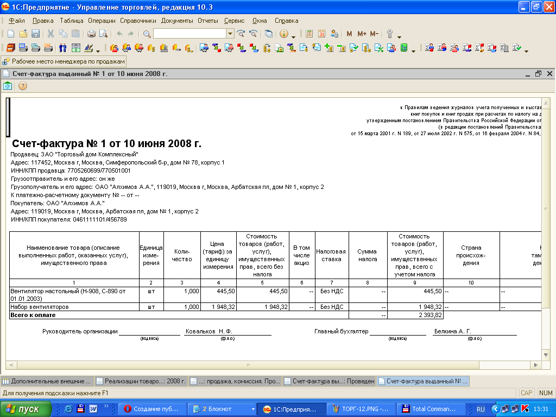Open the search field dropdown arrow
The width and height of the screenshot is (556, 417).
tap(230, 34)
